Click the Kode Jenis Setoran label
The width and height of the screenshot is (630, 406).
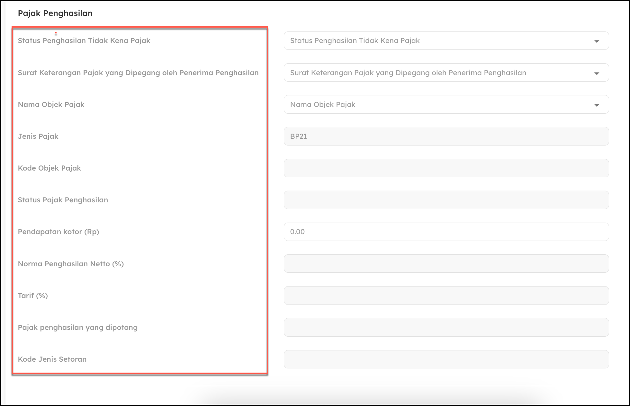52,359
